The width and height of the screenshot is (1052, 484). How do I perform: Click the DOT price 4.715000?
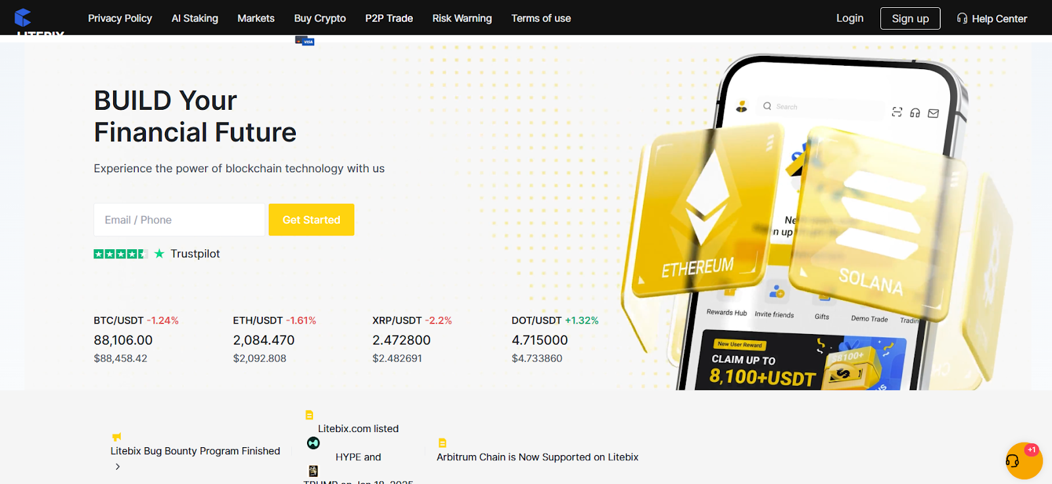540,340
